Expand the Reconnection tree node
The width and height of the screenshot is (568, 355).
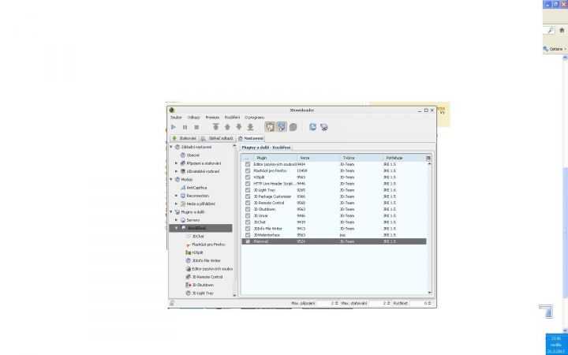tap(177, 196)
